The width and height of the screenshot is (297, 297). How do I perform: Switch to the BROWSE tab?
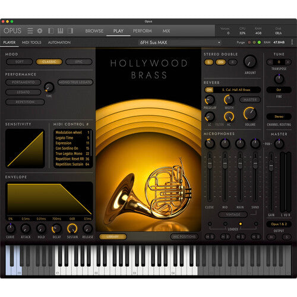tap(94, 31)
